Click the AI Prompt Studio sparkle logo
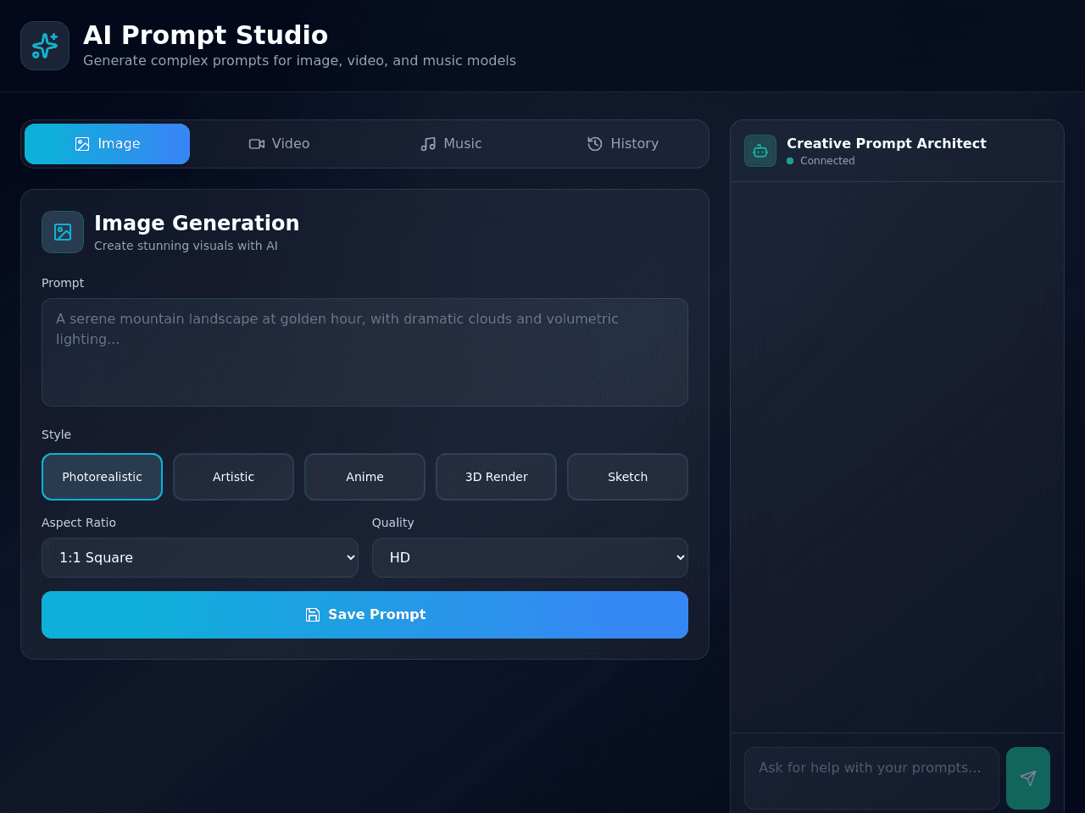The height and width of the screenshot is (813, 1085). (x=45, y=46)
